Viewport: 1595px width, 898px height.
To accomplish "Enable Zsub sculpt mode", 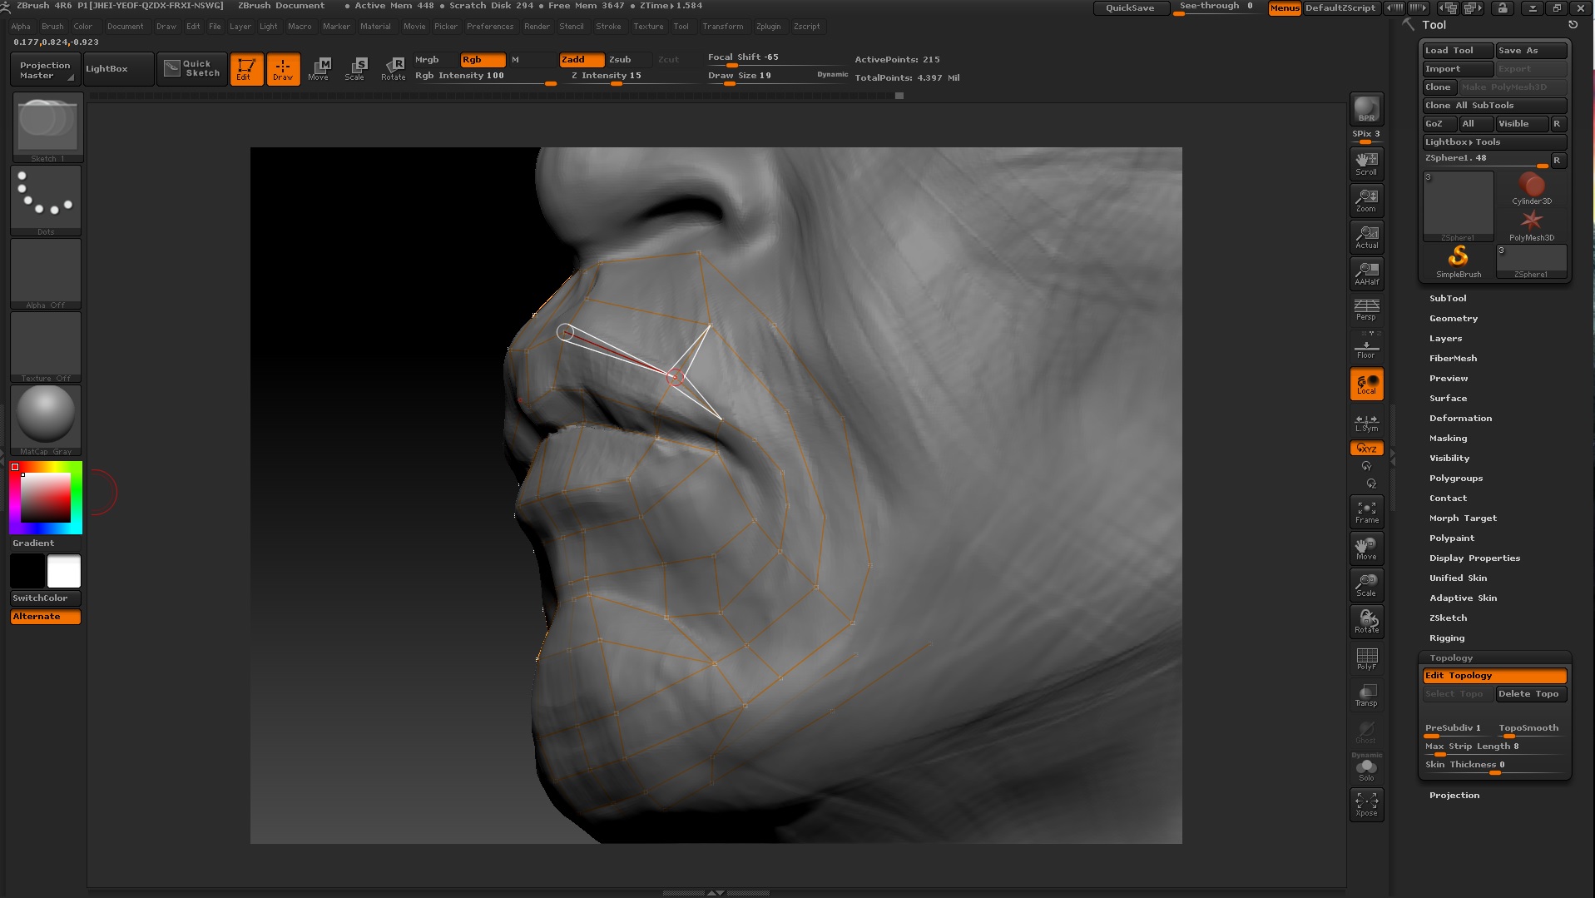I will pyautogui.click(x=629, y=60).
